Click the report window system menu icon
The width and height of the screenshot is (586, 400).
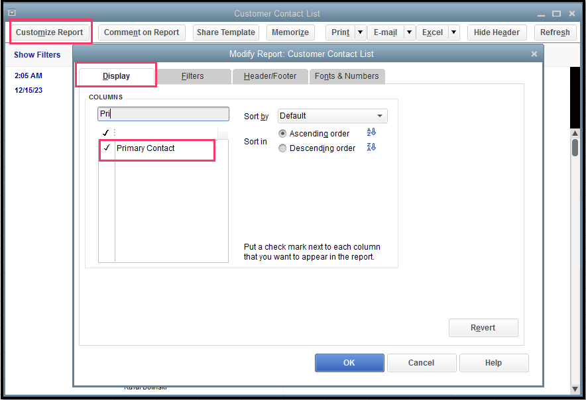tap(12, 13)
